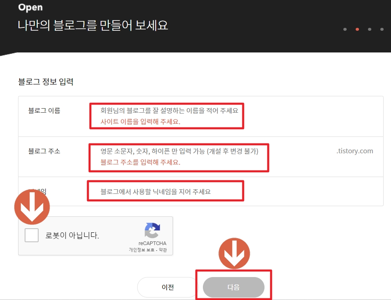Image resolution: width=391 pixels, height=300 pixels.
Task: Click the 블로그 이름 input field
Action: coord(164,111)
